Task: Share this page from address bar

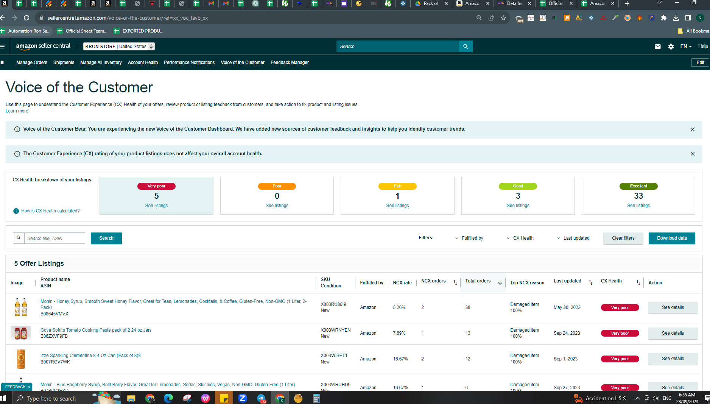Action: (491, 18)
